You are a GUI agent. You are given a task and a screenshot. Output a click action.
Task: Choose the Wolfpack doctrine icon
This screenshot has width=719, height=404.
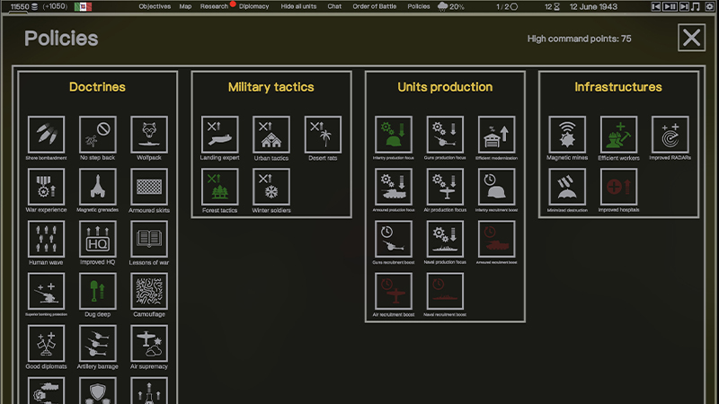(x=149, y=134)
